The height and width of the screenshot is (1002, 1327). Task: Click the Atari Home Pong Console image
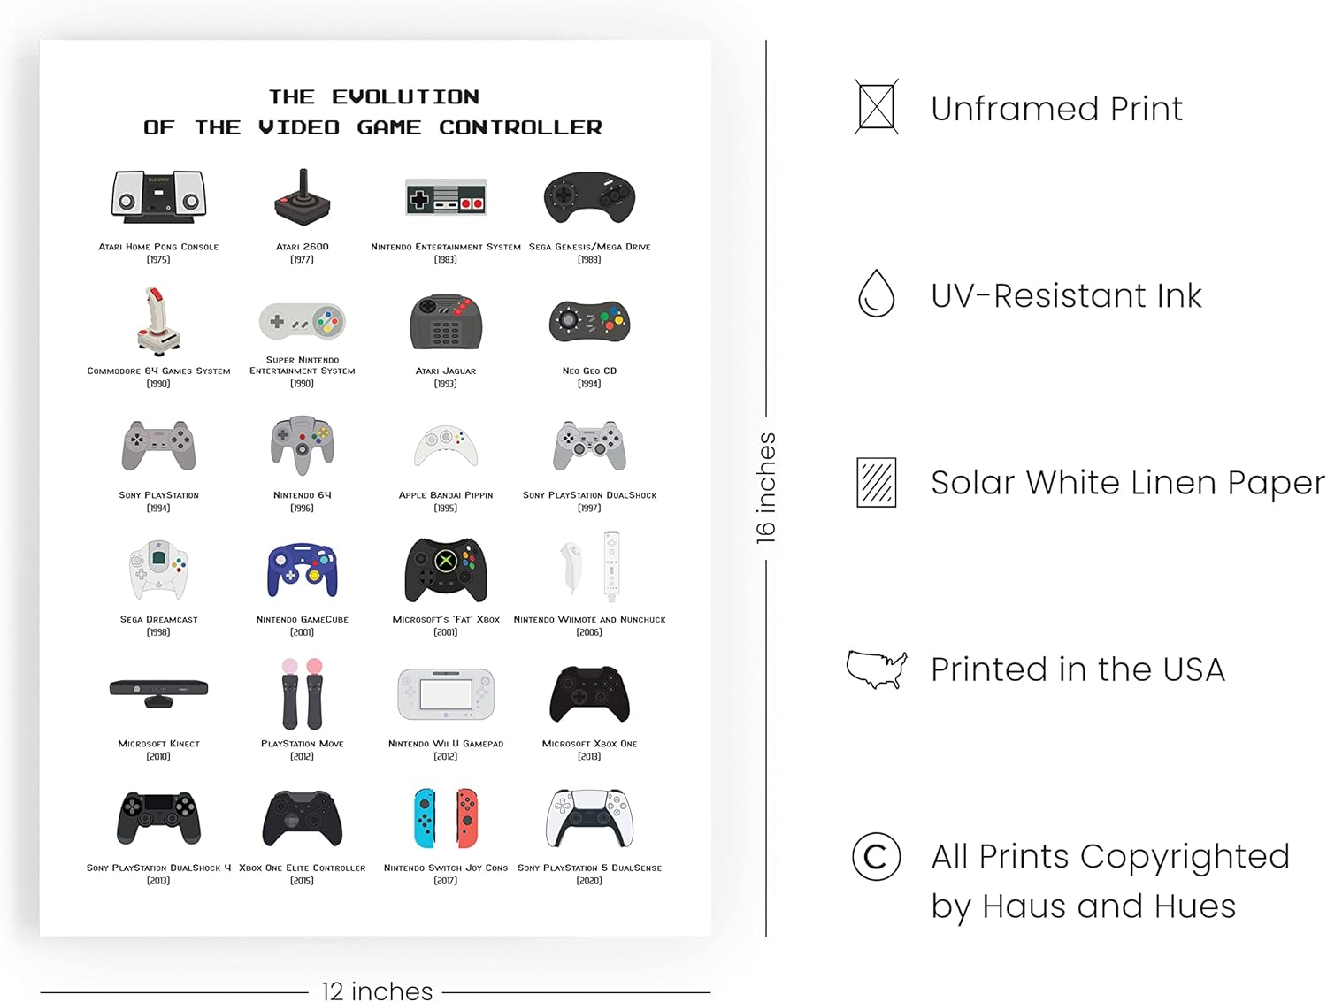click(158, 195)
